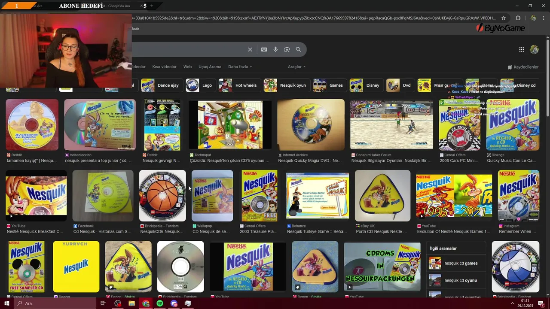The height and width of the screenshot is (309, 550).
Task: Open 'Quicky Music Con Le Ca...' Discogs caption
Action: [511, 161]
